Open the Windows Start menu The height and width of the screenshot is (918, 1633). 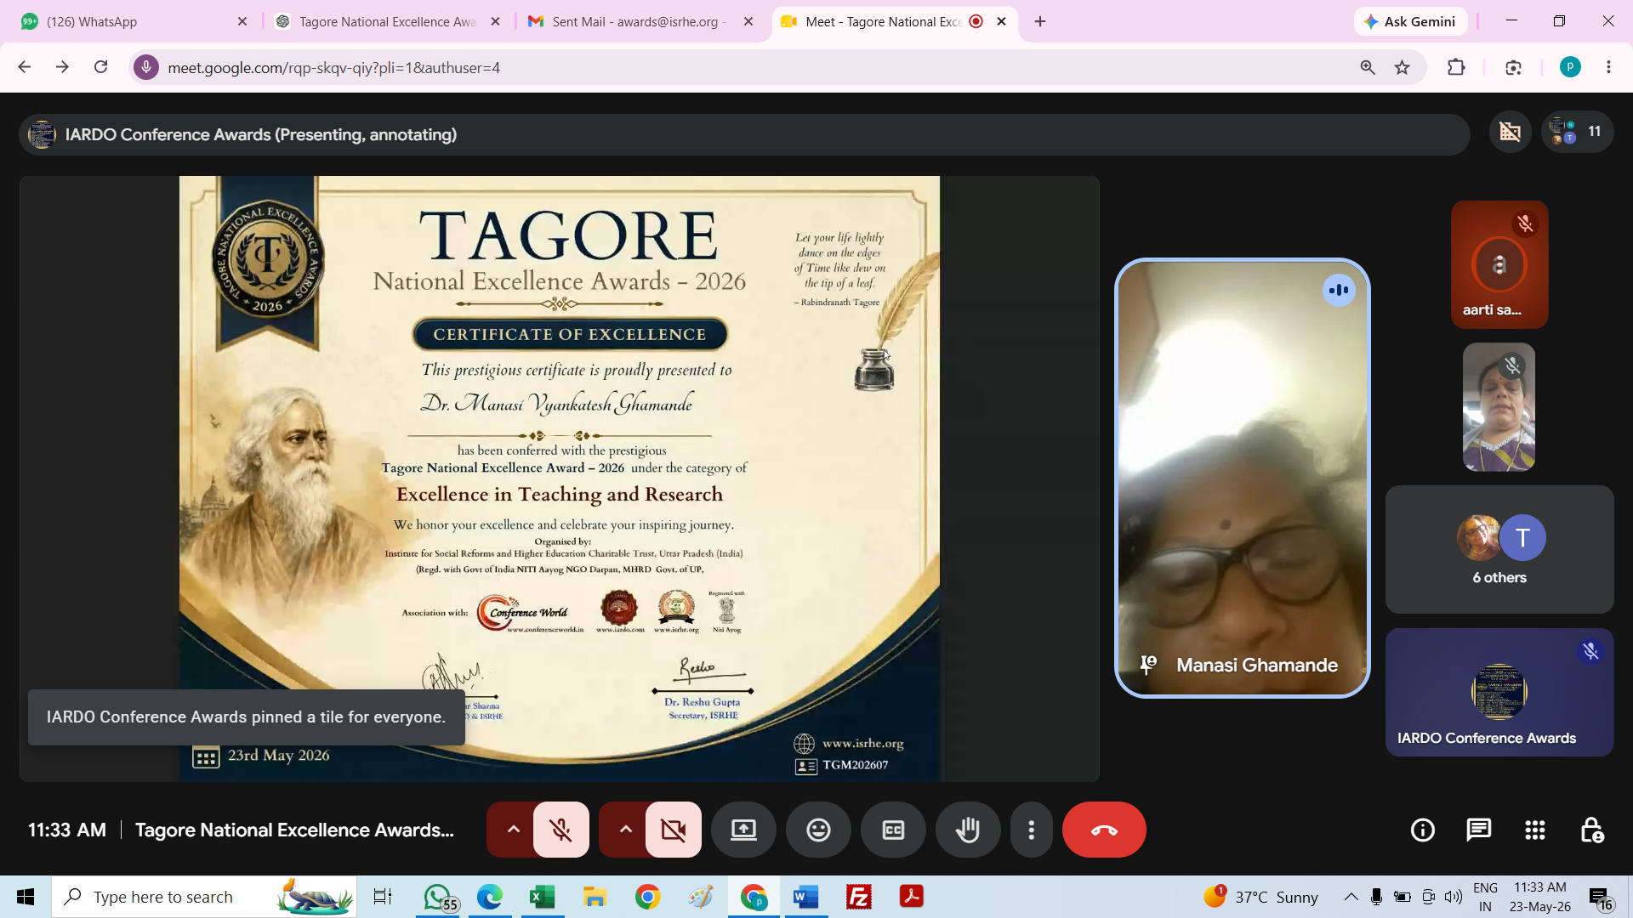pos(26,897)
